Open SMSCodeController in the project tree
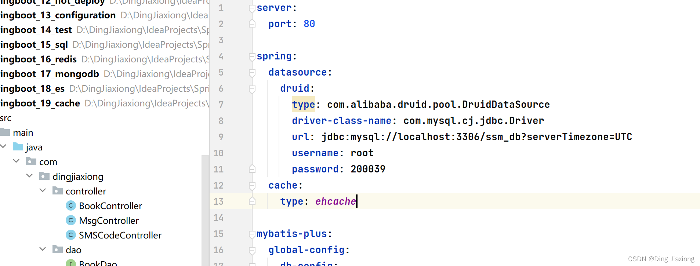 pyautogui.click(x=120, y=235)
